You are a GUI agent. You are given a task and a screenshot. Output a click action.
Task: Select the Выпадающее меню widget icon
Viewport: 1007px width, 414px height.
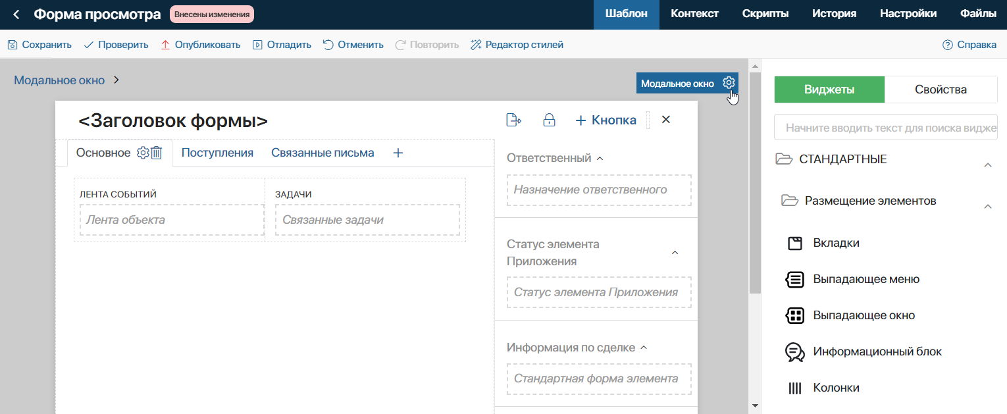tap(795, 280)
